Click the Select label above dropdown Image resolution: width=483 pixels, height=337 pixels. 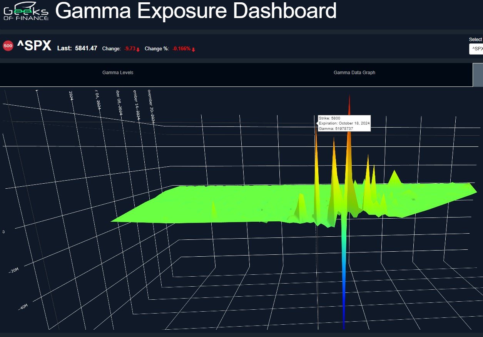tap(476, 40)
